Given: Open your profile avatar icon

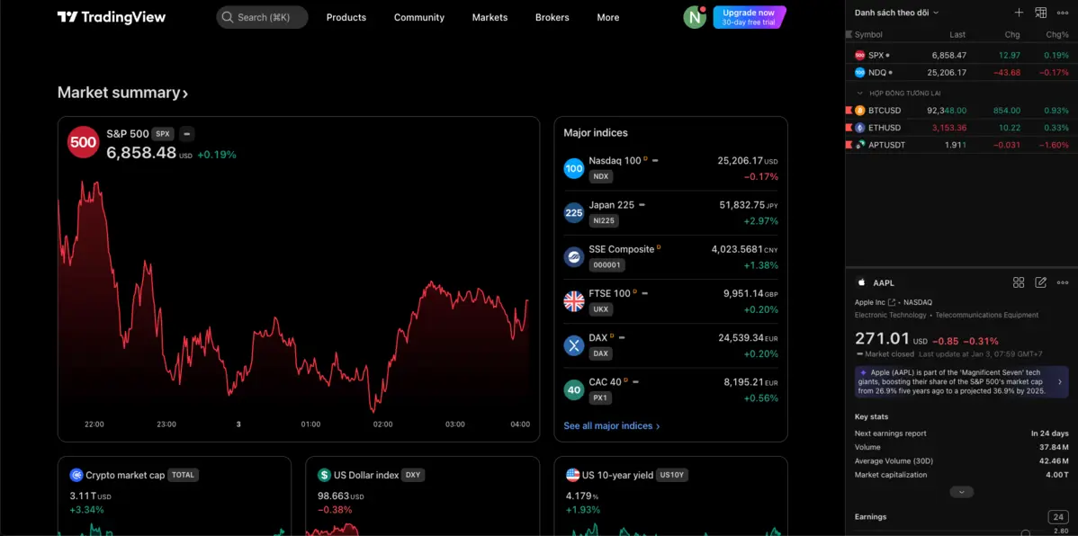Looking at the screenshot, I should click(695, 16).
